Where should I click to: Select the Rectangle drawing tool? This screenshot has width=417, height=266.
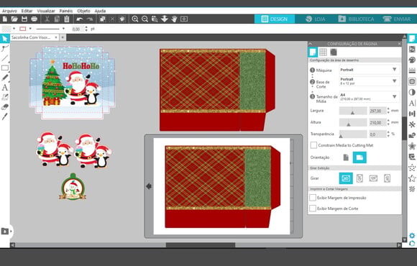pos(5,68)
